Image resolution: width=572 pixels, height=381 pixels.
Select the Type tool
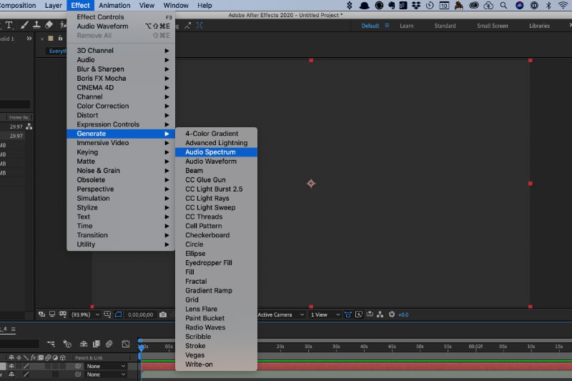9,25
